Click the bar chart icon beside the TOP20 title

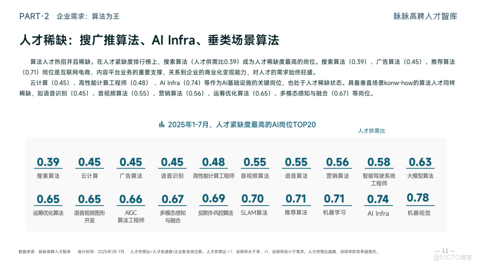pyautogui.click(x=161, y=124)
